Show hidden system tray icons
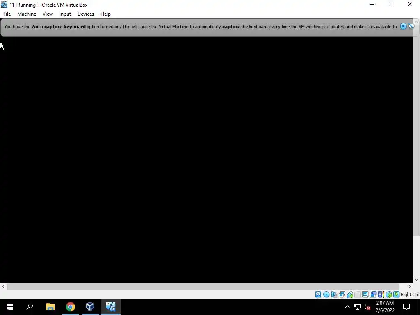 [x=347, y=307]
